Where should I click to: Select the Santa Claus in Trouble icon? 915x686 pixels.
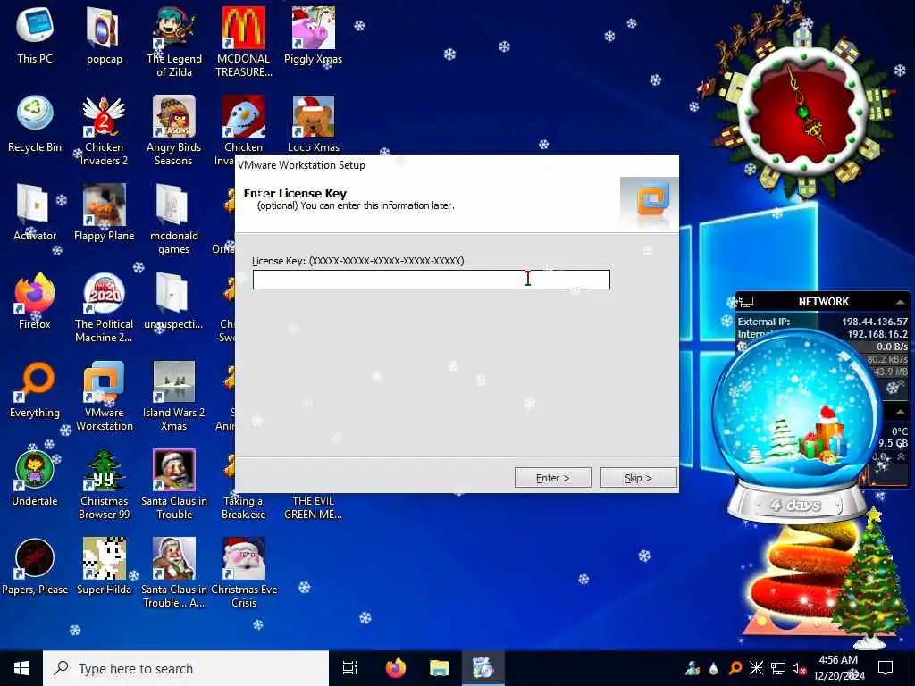174,485
